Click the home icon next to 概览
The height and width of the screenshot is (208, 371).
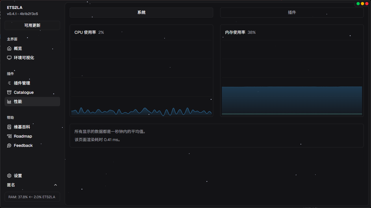tap(9, 48)
